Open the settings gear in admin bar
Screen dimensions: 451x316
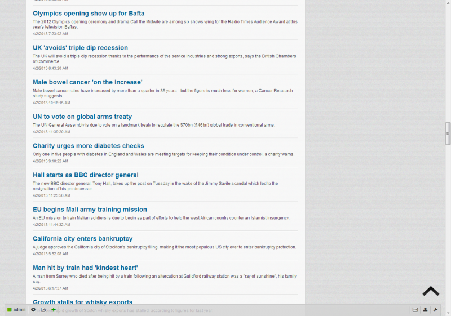tap(33, 310)
